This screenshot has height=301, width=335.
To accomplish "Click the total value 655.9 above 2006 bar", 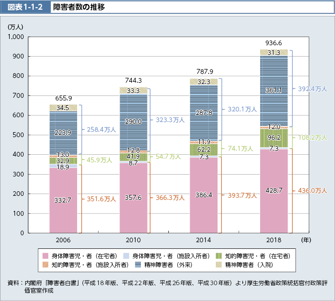I will pos(64,98).
